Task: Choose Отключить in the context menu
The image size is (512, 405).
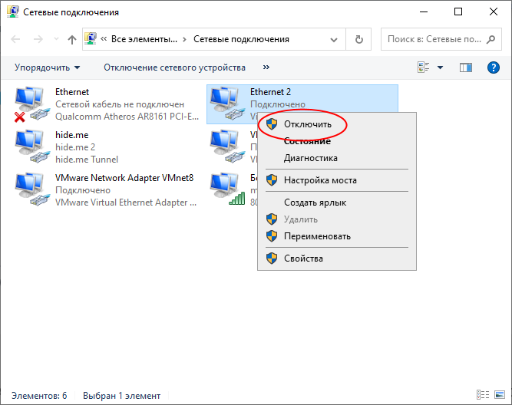Action: point(337,124)
